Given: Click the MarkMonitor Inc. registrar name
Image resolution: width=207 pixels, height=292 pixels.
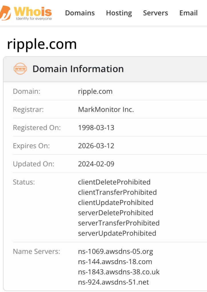Looking at the screenshot, I should click(106, 109).
